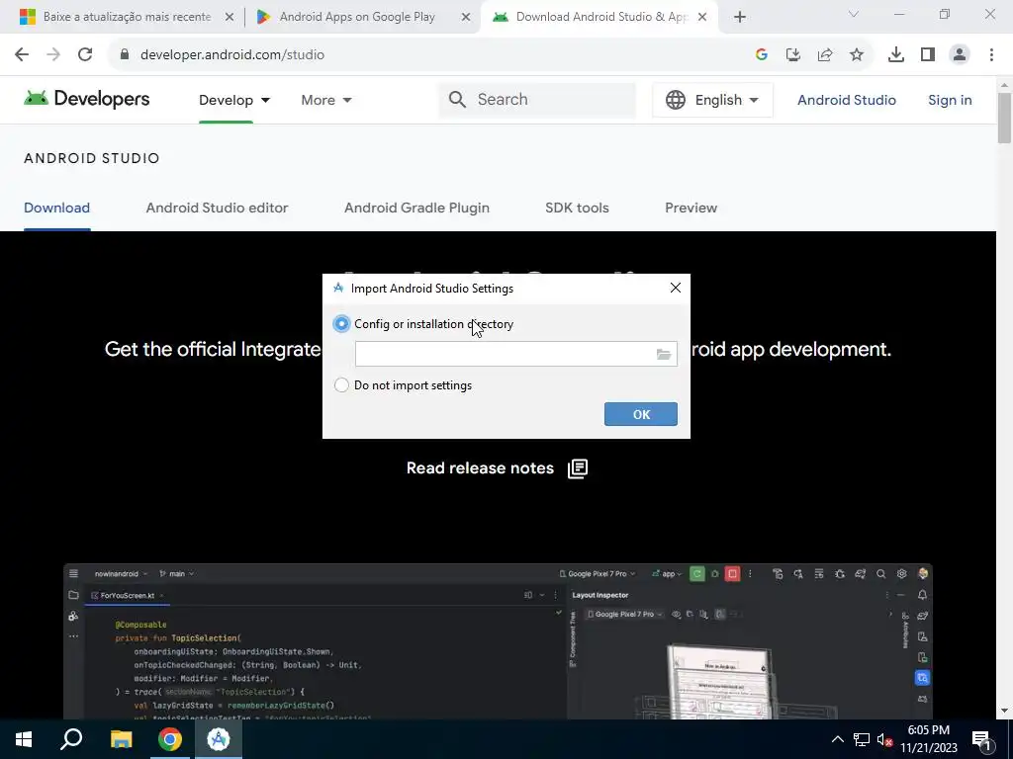
Task: Open File Explorer from taskbar
Action: coord(121,739)
